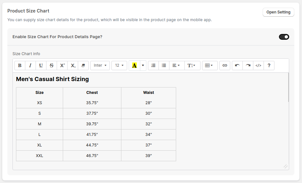
Task: Apply strikethrough formatting
Action: 52,66
